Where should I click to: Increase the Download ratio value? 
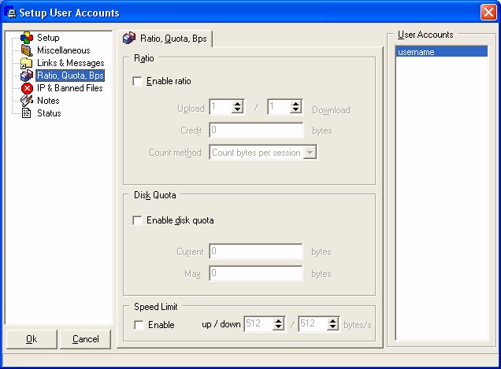point(296,104)
